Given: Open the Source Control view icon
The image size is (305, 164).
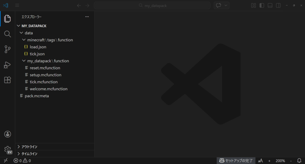Looking at the screenshot, I should coord(7,49).
